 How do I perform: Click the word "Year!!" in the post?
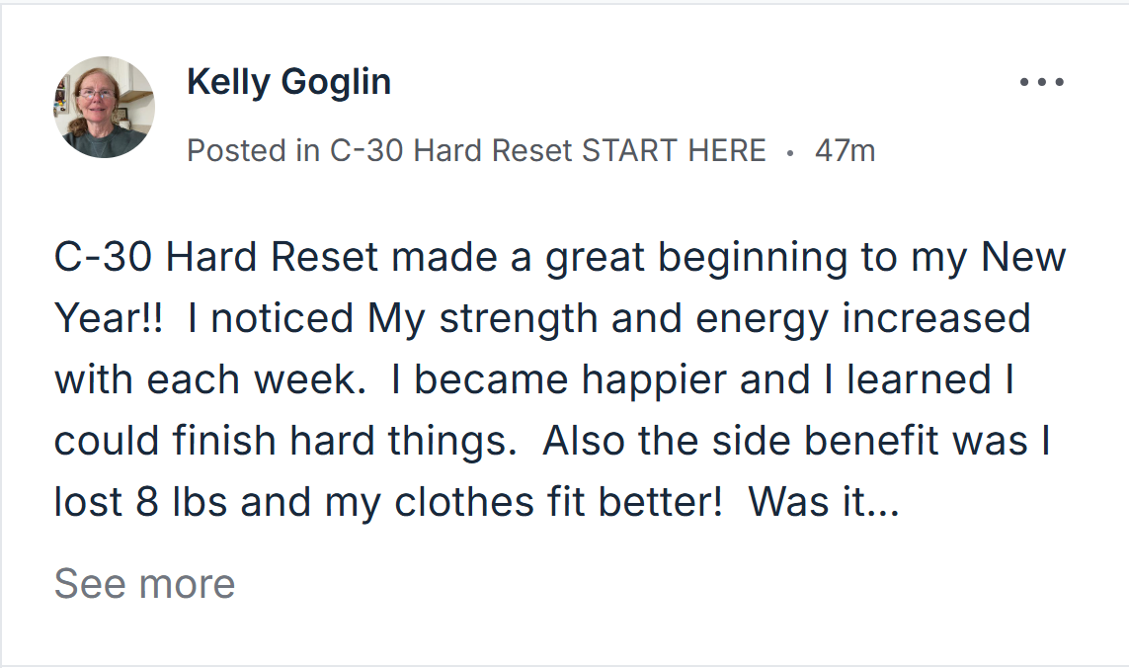tap(109, 318)
